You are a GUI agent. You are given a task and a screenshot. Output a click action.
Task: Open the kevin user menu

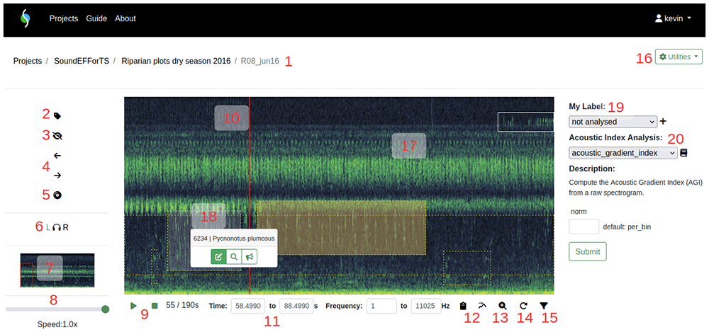[673, 18]
